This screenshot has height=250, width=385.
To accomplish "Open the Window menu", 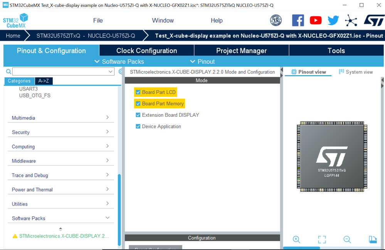I will tap(163, 20).
